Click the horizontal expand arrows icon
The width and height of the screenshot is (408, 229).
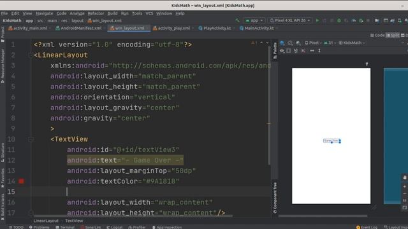pos(312,51)
